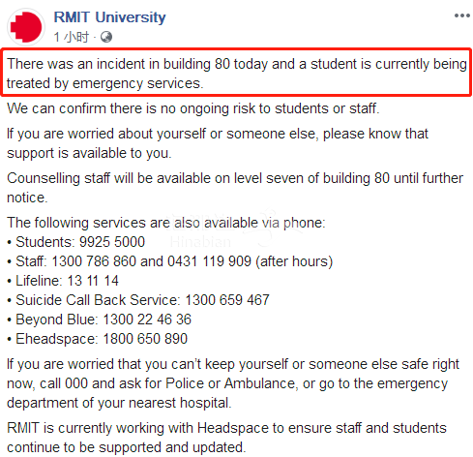
Task: Click the no ongoing risk confirmation sentence
Action: click(x=193, y=108)
